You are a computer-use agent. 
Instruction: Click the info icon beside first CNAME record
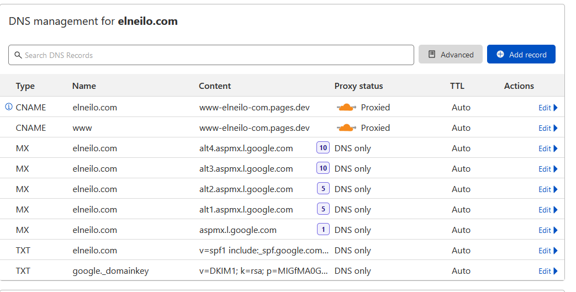coord(8,107)
